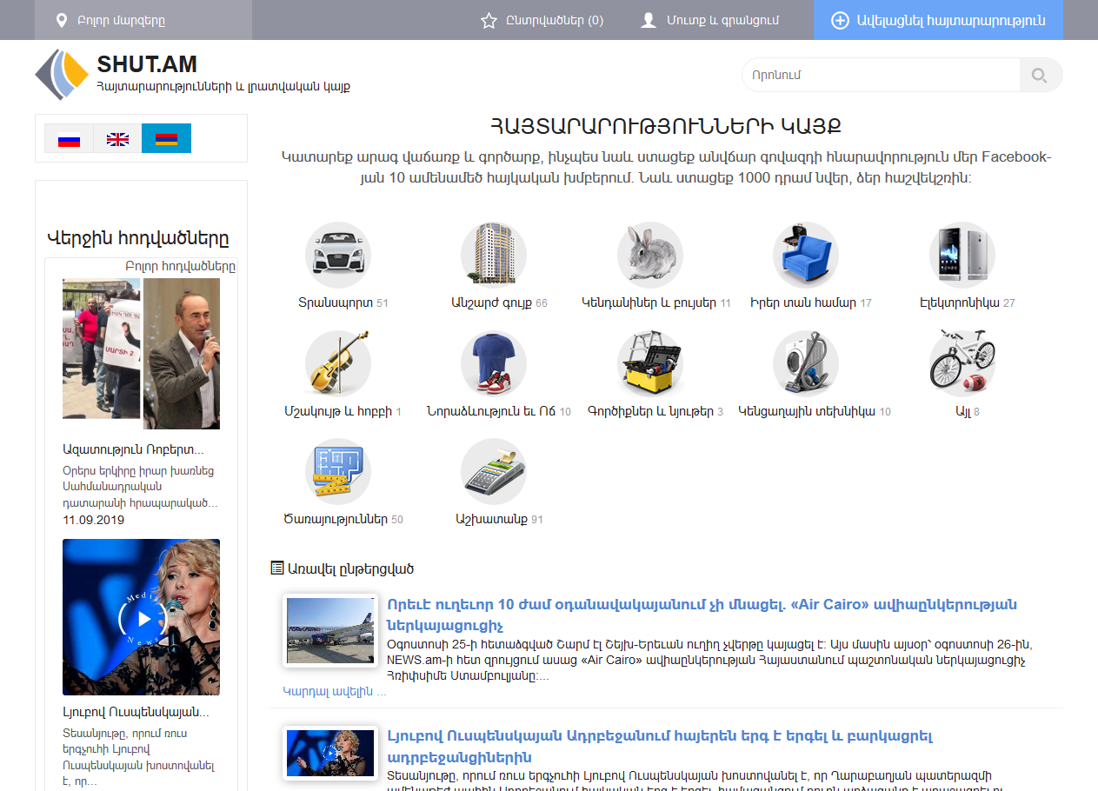Open the Բոլոր հոդվածները link
The image size is (1098, 791).
[x=180, y=266]
